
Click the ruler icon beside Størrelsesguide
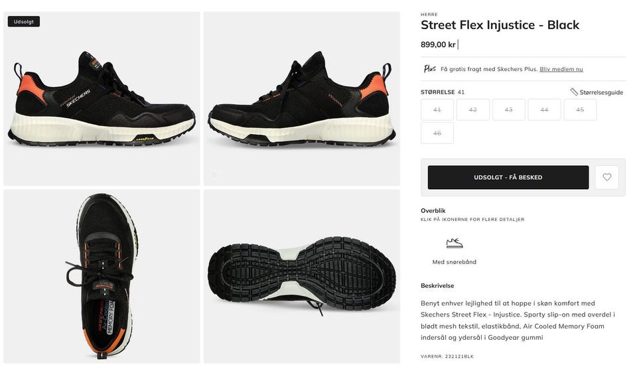(574, 92)
